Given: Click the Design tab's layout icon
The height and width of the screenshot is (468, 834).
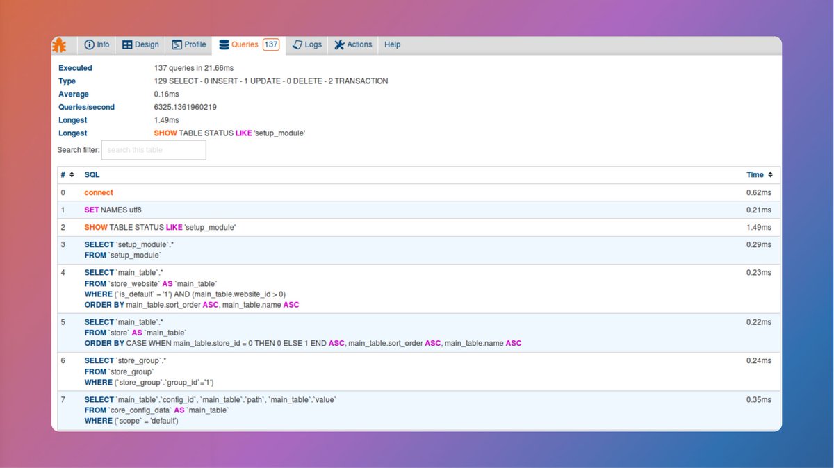Looking at the screenshot, I should (x=127, y=44).
